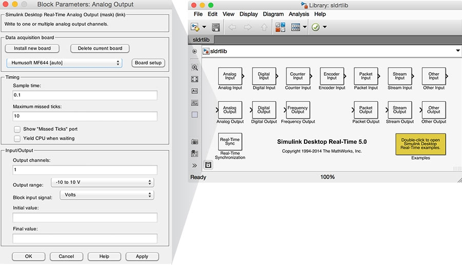Open the Humusoft MF644 board dropdown
Image resolution: width=462 pixels, height=265 pixels.
pos(64,62)
